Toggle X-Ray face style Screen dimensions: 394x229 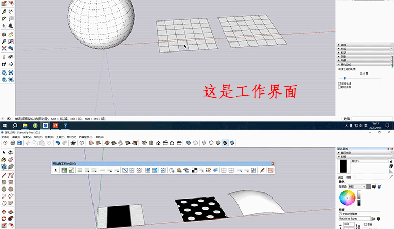click(x=189, y=143)
